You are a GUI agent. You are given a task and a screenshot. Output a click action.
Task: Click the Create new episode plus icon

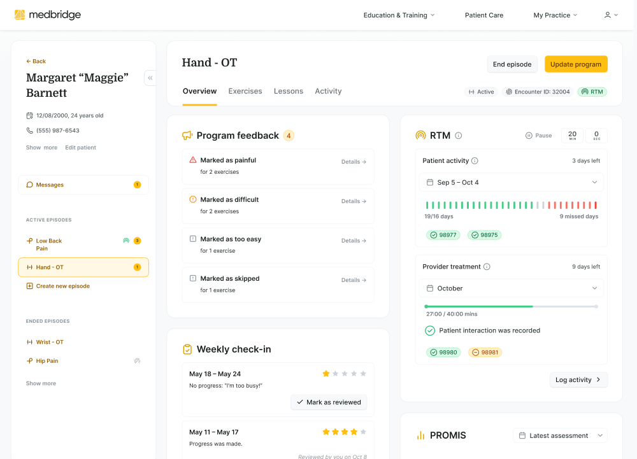pos(29,286)
